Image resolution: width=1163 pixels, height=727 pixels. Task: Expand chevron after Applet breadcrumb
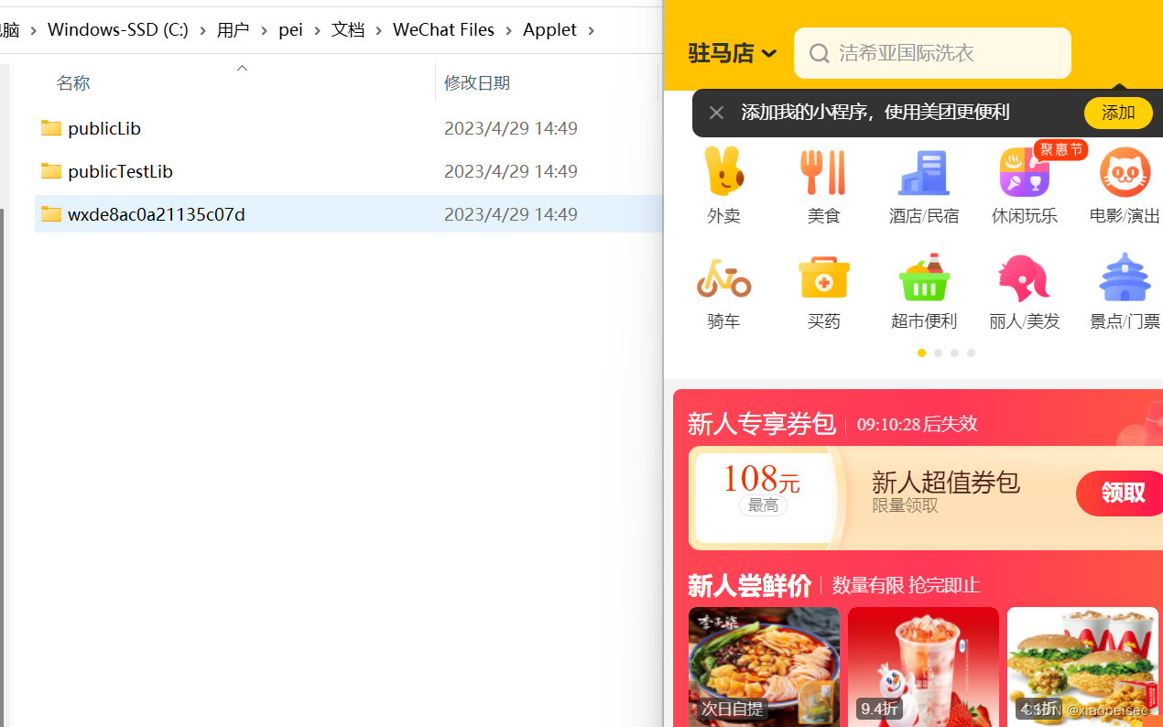click(x=591, y=30)
